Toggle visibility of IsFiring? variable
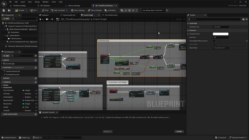Screen dimensions: 249x140 36,94
